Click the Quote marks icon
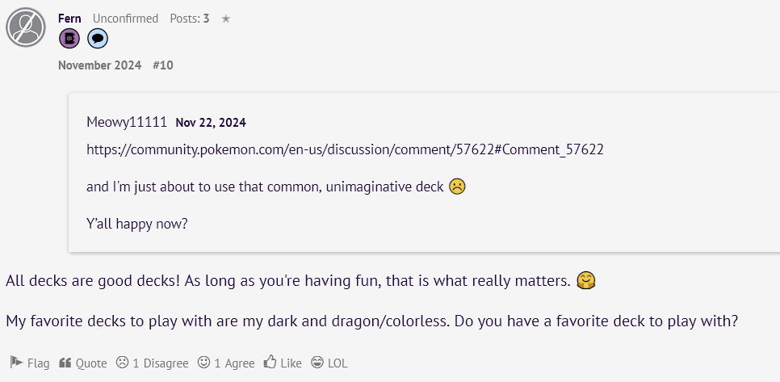This screenshot has height=382, width=780. coord(65,363)
